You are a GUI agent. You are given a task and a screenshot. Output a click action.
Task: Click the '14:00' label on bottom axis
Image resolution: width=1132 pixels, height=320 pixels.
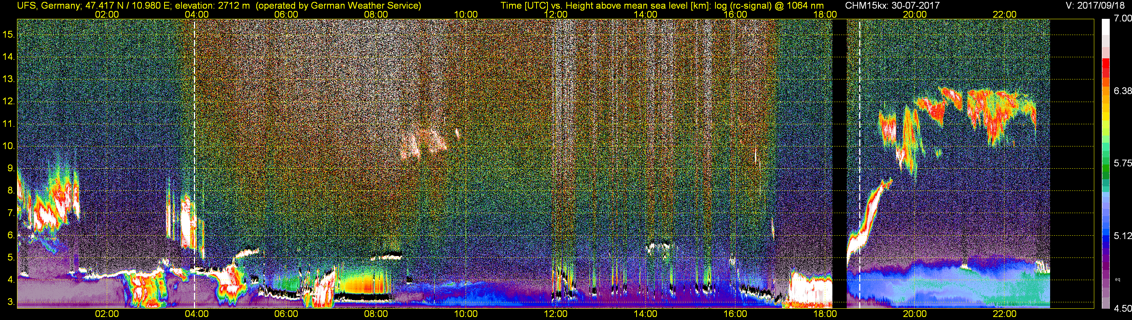[646, 314]
